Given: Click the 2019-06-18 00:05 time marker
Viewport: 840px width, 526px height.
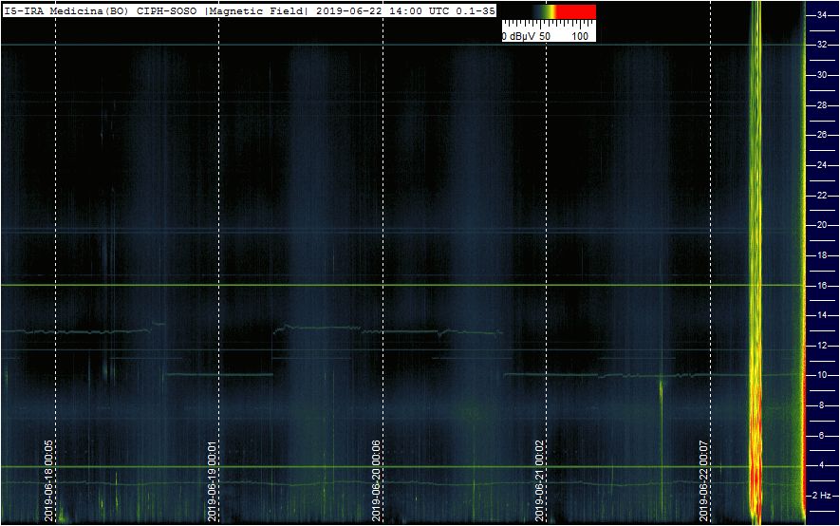Looking at the screenshot, I should coord(48,480).
